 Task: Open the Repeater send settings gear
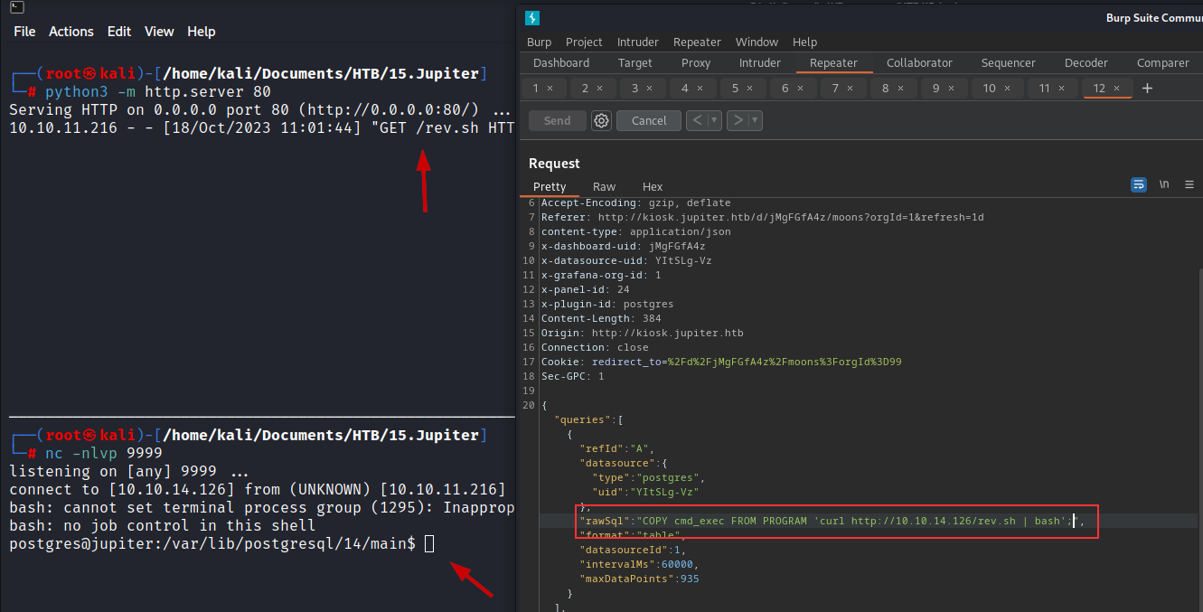pos(601,120)
